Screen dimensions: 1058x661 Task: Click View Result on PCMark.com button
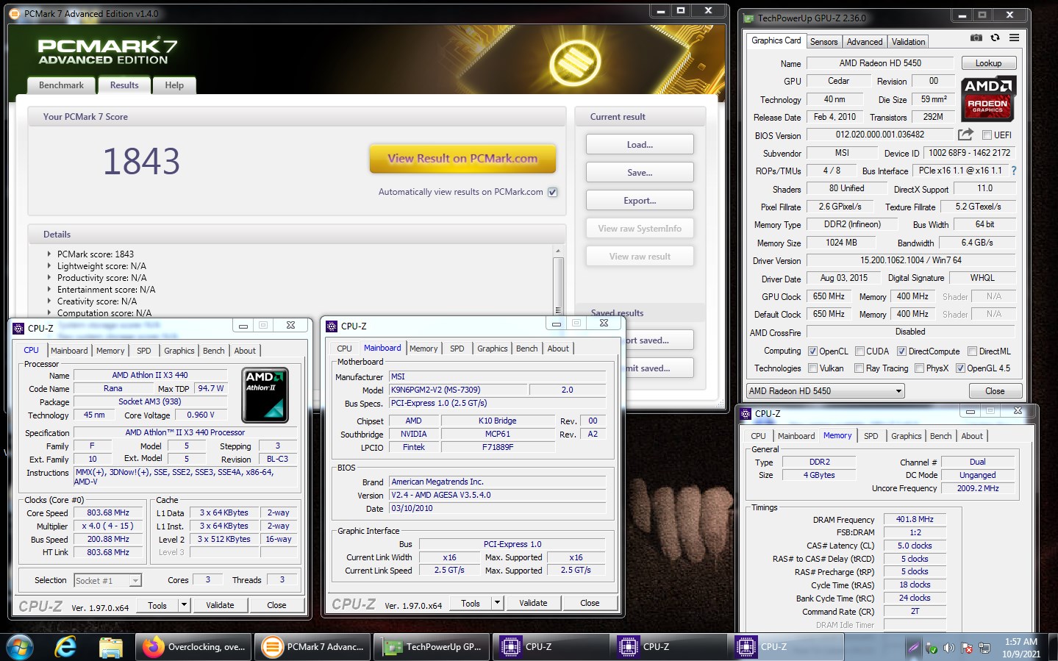coord(462,159)
